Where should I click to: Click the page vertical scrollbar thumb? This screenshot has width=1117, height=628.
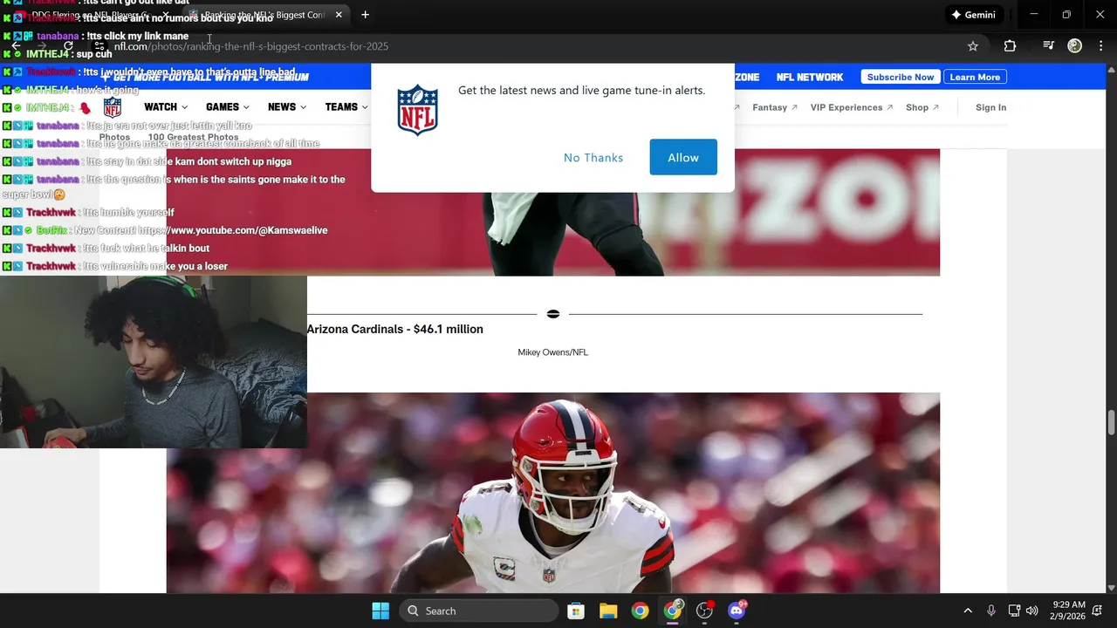coord(1111,422)
